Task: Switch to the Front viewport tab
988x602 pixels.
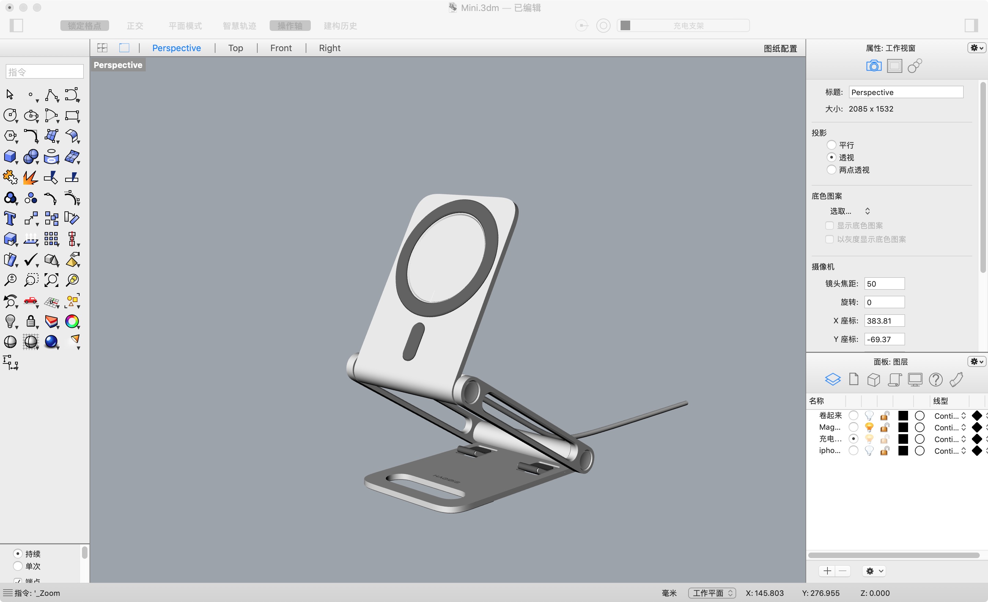Action: coord(281,48)
